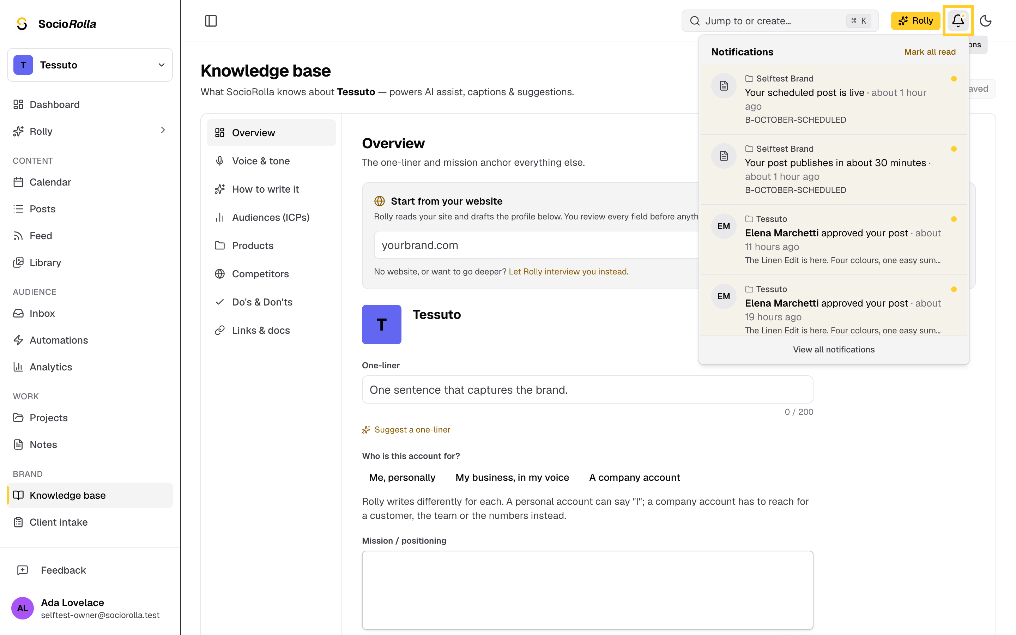1016x635 pixels.
Task: Click the yellow Rolly button
Action: point(915,20)
